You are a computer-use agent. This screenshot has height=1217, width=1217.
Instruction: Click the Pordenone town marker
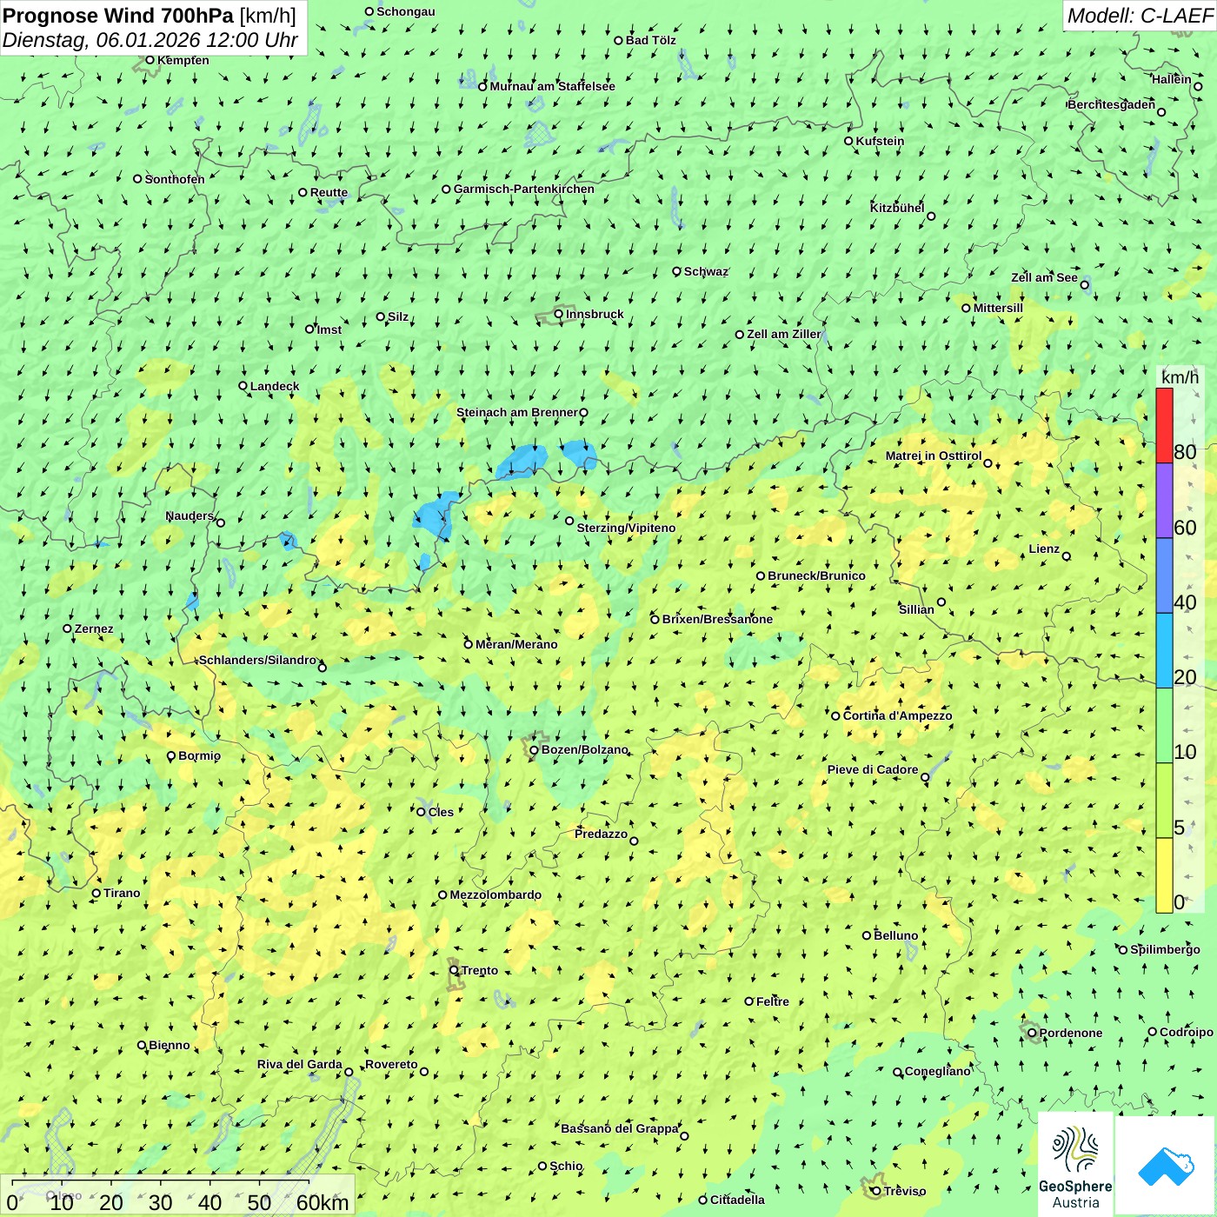1032,1033
